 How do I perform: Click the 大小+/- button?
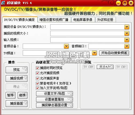[x=105, y=67]
